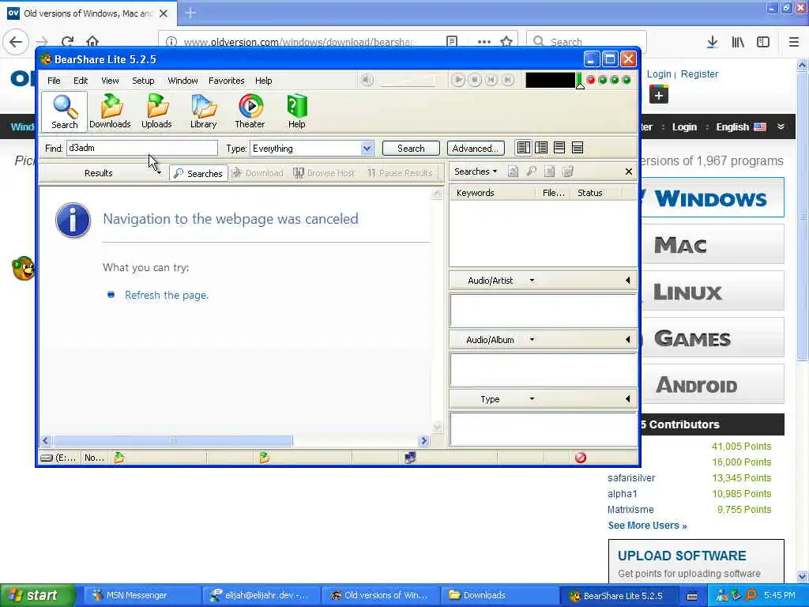
Task: Click the magnifier icon in Searches panel
Action: click(x=531, y=172)
